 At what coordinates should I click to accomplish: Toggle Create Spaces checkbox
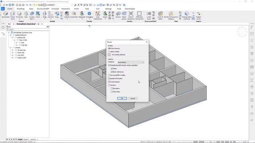tap(109, 82)
